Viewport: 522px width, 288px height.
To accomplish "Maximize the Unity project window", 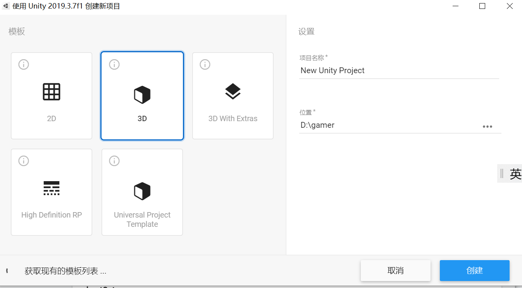I will [x=482, y=6].
